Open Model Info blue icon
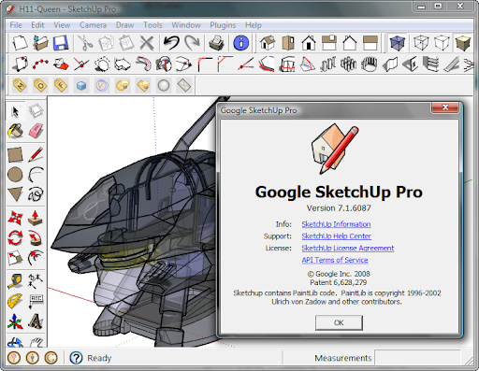 coord(241,43)
